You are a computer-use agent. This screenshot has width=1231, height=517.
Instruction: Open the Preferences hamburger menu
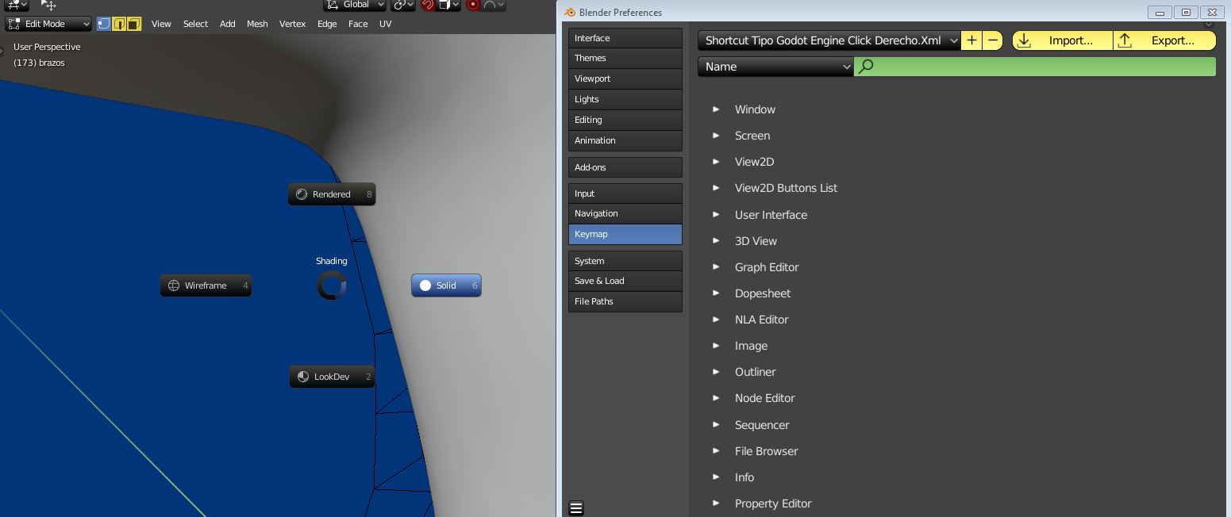pyautogui.click(x=576, y=508)
